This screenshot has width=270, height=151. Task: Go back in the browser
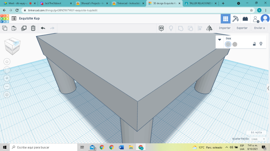pyautogui.click(x=4, y=10)
